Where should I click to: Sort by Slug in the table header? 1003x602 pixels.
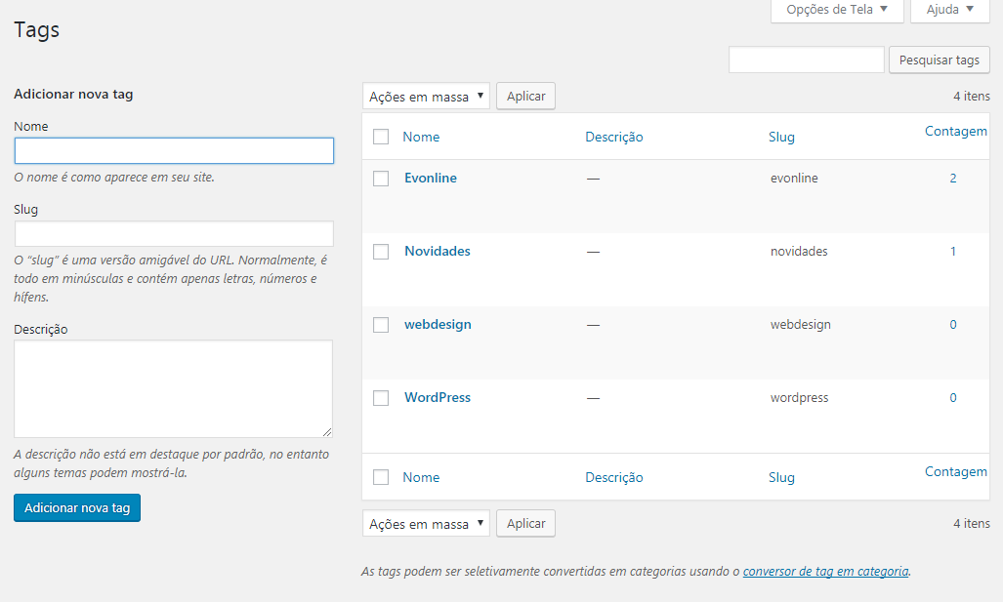[781, 137]
